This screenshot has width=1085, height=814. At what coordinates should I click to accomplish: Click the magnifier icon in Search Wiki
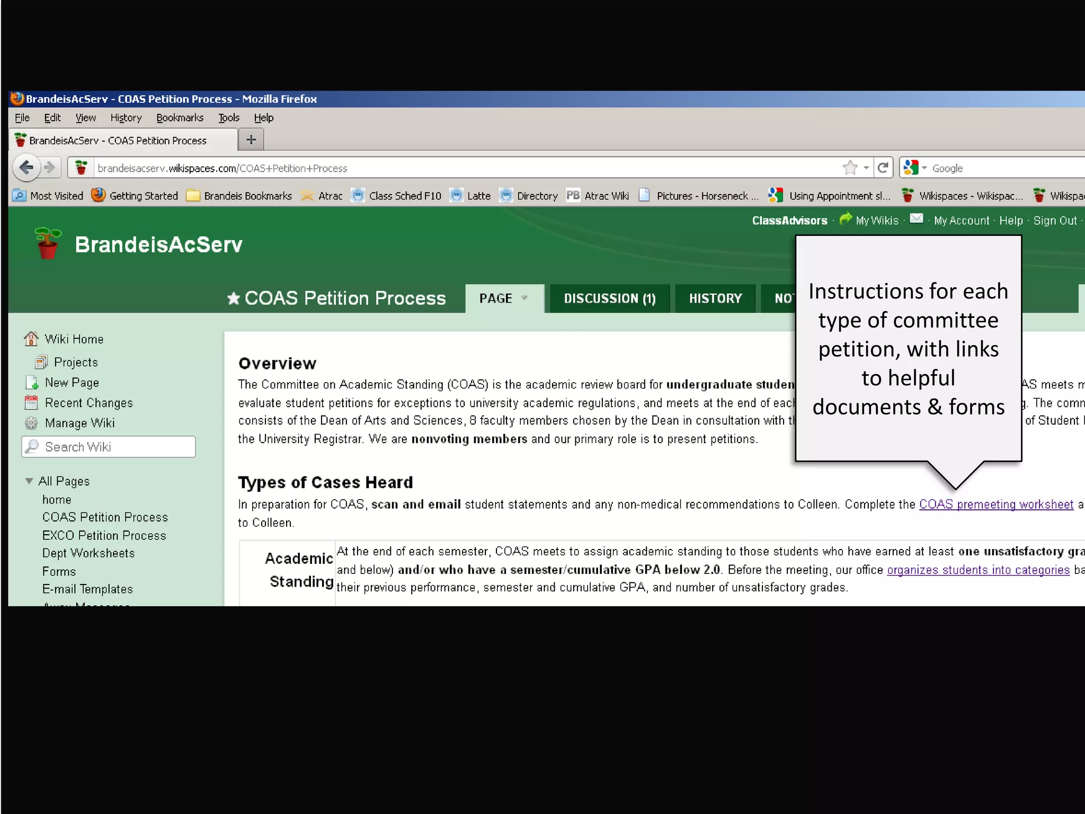tap(32, 446)
